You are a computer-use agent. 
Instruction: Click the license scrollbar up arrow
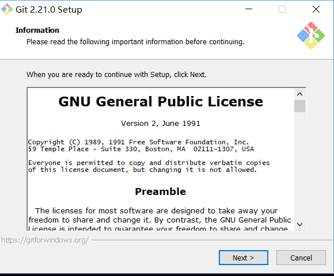299,94
